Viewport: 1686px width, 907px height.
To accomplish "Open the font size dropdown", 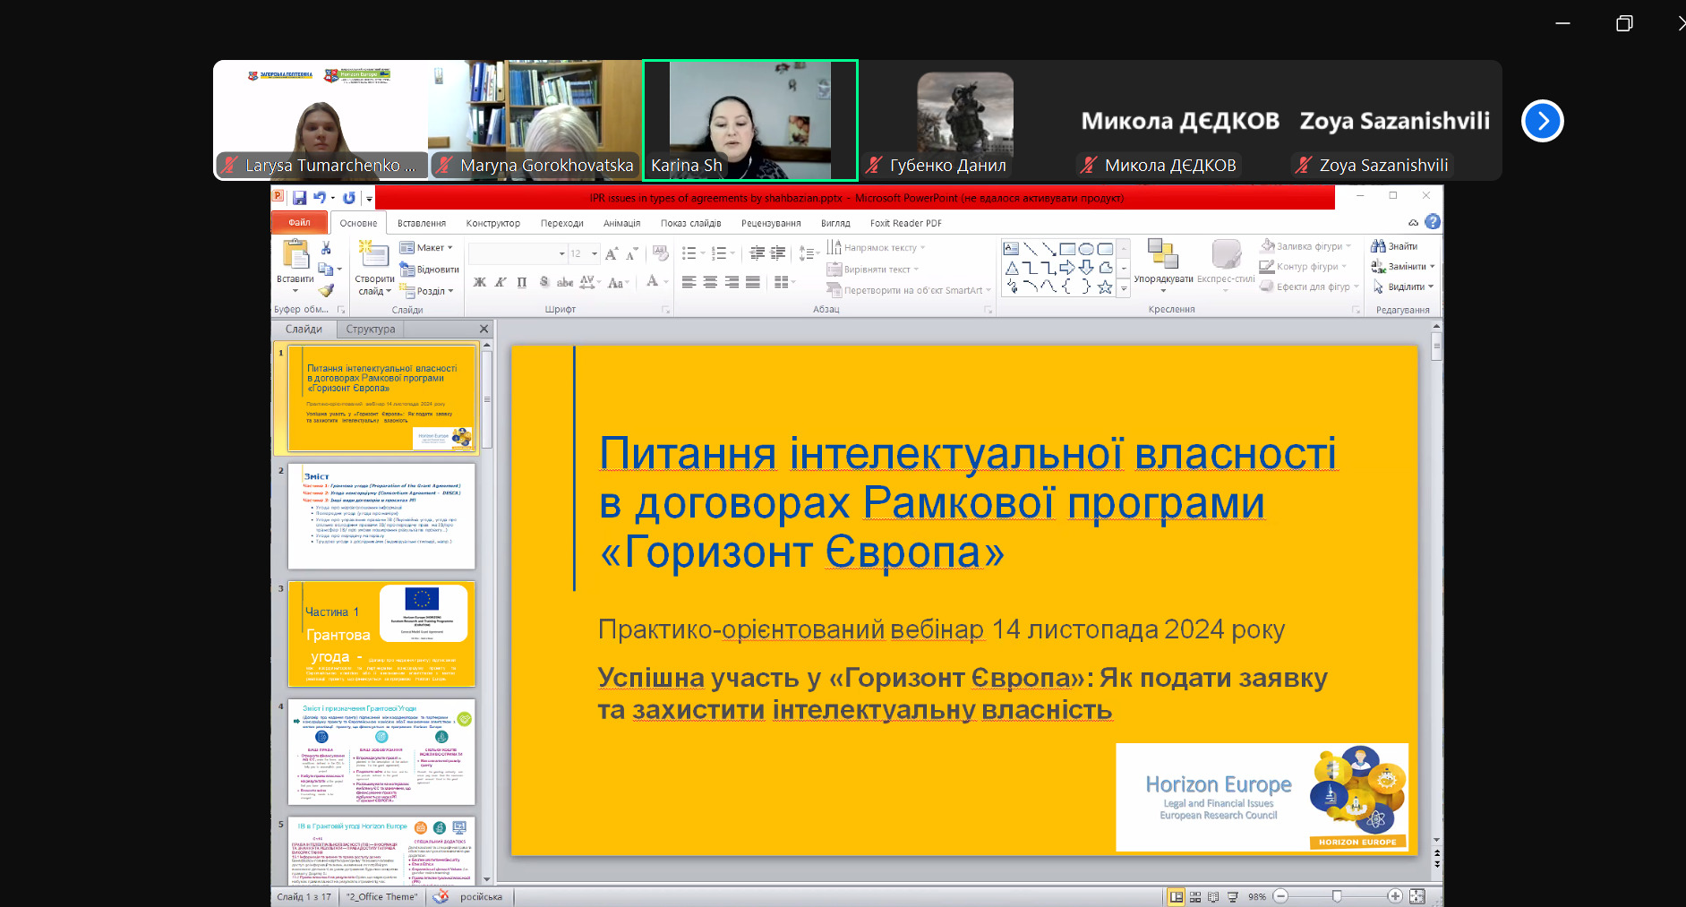I will [x=594, y=254].
